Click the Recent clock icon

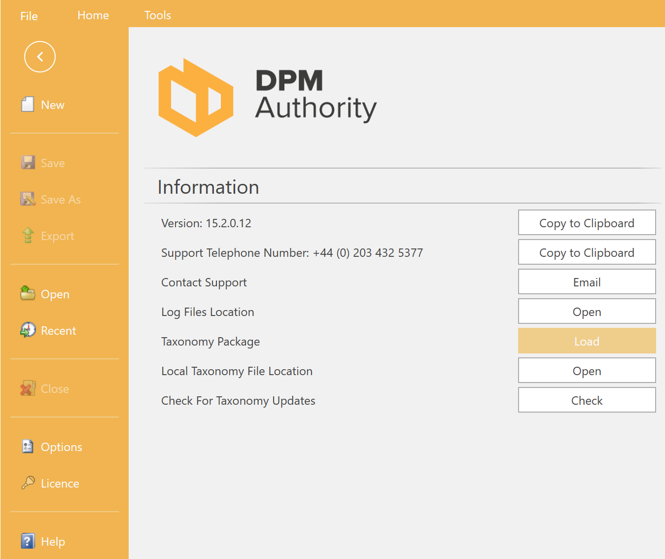click(x=28, y=330)
